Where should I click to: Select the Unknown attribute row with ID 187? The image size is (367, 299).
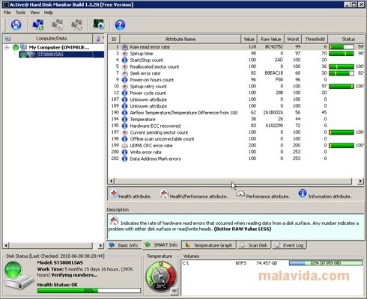tap(236, 99)
